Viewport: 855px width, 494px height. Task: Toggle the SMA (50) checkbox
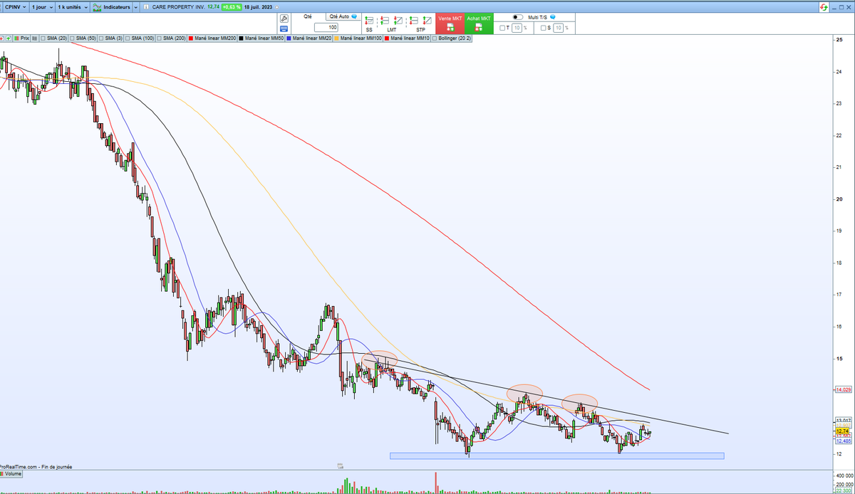click(x=72, y=38)
